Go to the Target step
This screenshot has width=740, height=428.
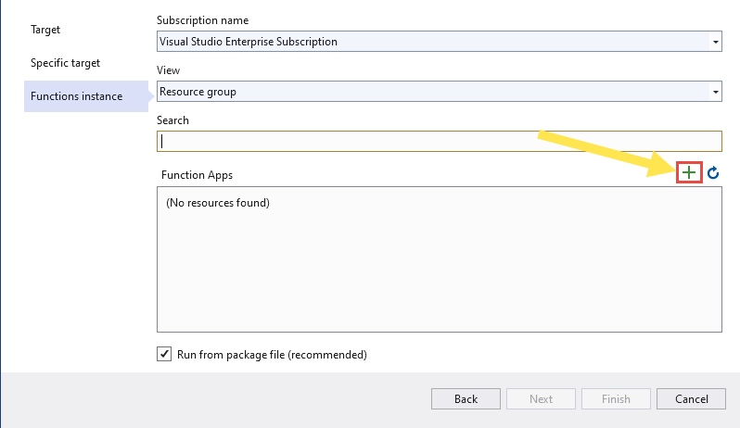45,30
